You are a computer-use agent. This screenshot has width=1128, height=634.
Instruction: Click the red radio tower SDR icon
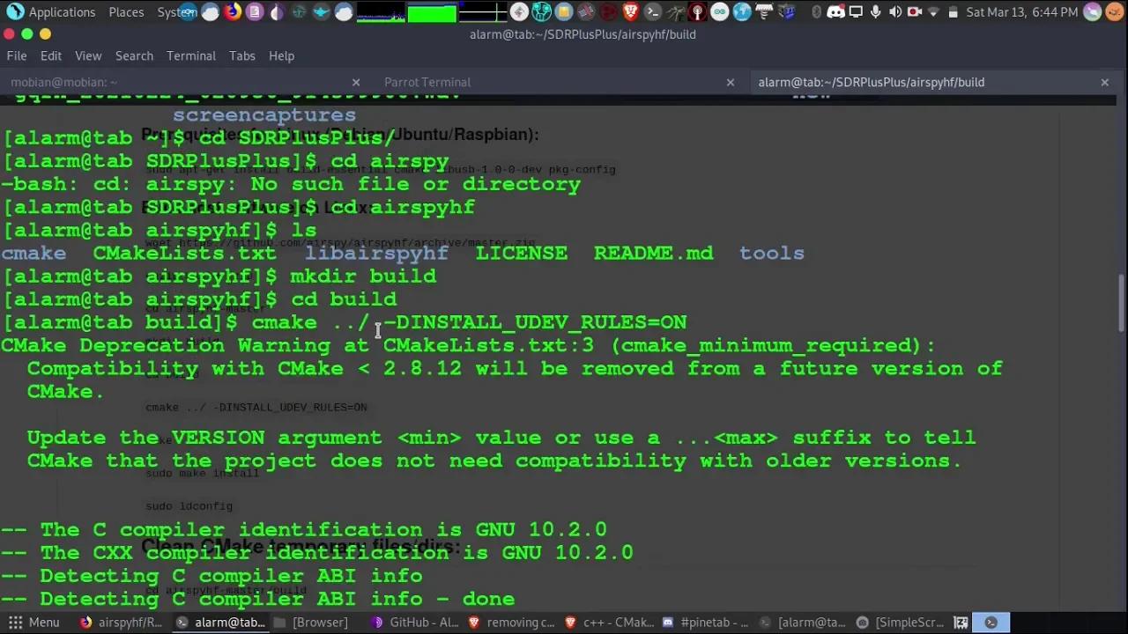point(697,11)
